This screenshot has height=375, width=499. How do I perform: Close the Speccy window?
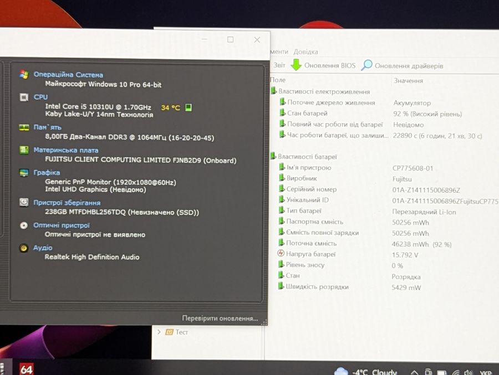[x=257, y=40]
